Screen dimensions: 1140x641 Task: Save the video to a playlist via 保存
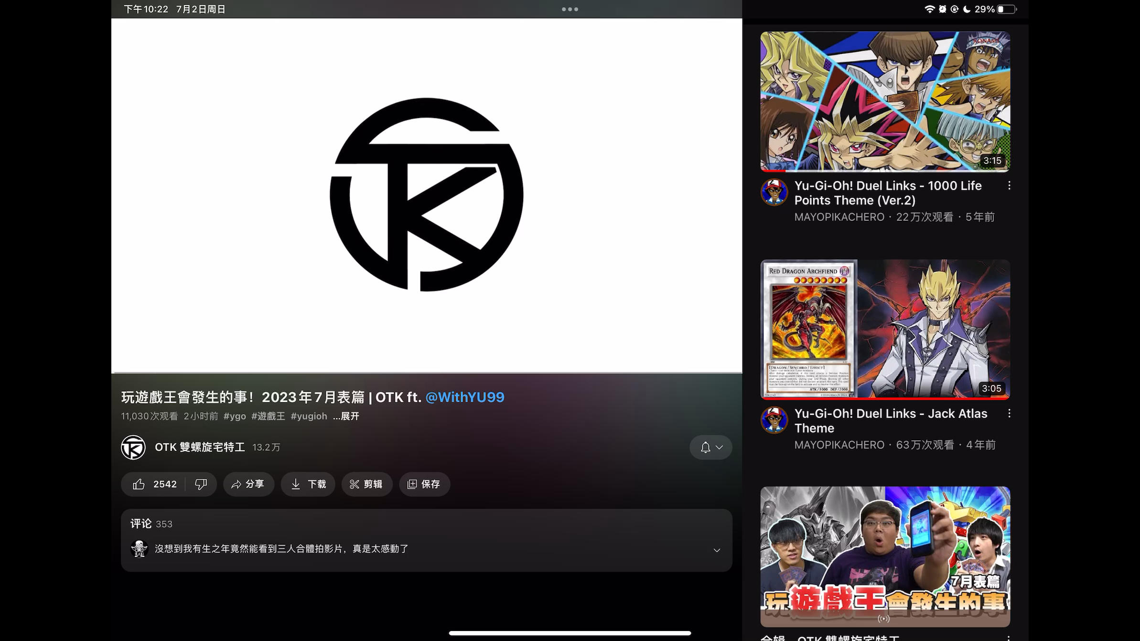tap(424, 484)
